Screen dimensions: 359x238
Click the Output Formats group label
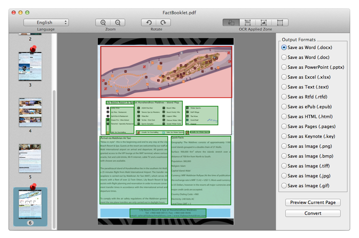pyautogui.click(x=299, y=39)
